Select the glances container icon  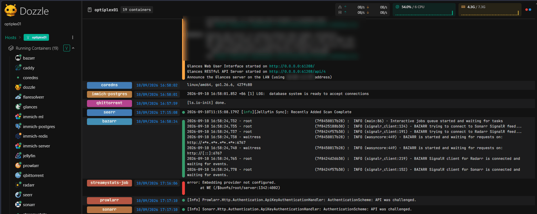tap(18, 107)
